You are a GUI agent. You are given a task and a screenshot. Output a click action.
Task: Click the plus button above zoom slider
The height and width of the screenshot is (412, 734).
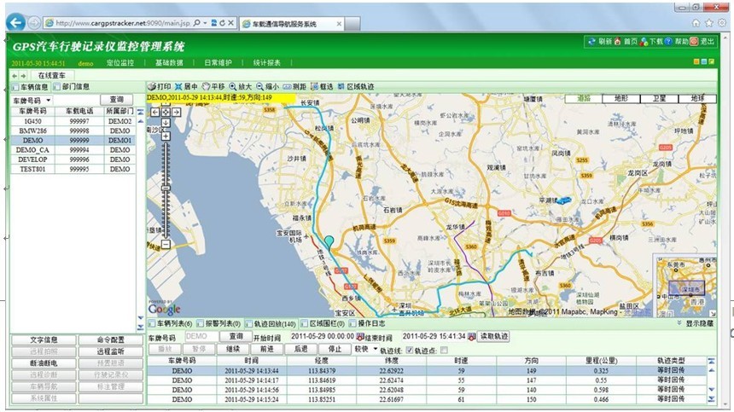[x=166, y=136]
